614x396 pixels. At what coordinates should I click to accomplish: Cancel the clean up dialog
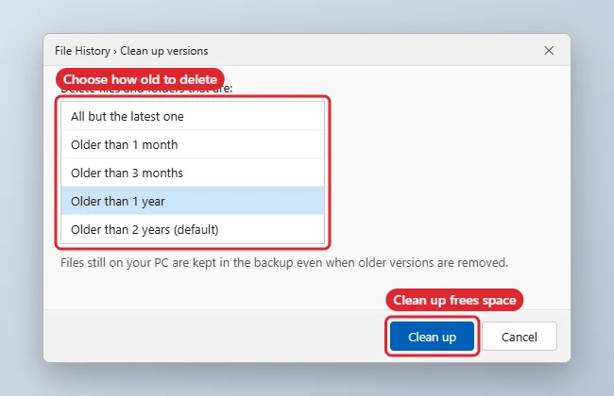click(520, 337)
